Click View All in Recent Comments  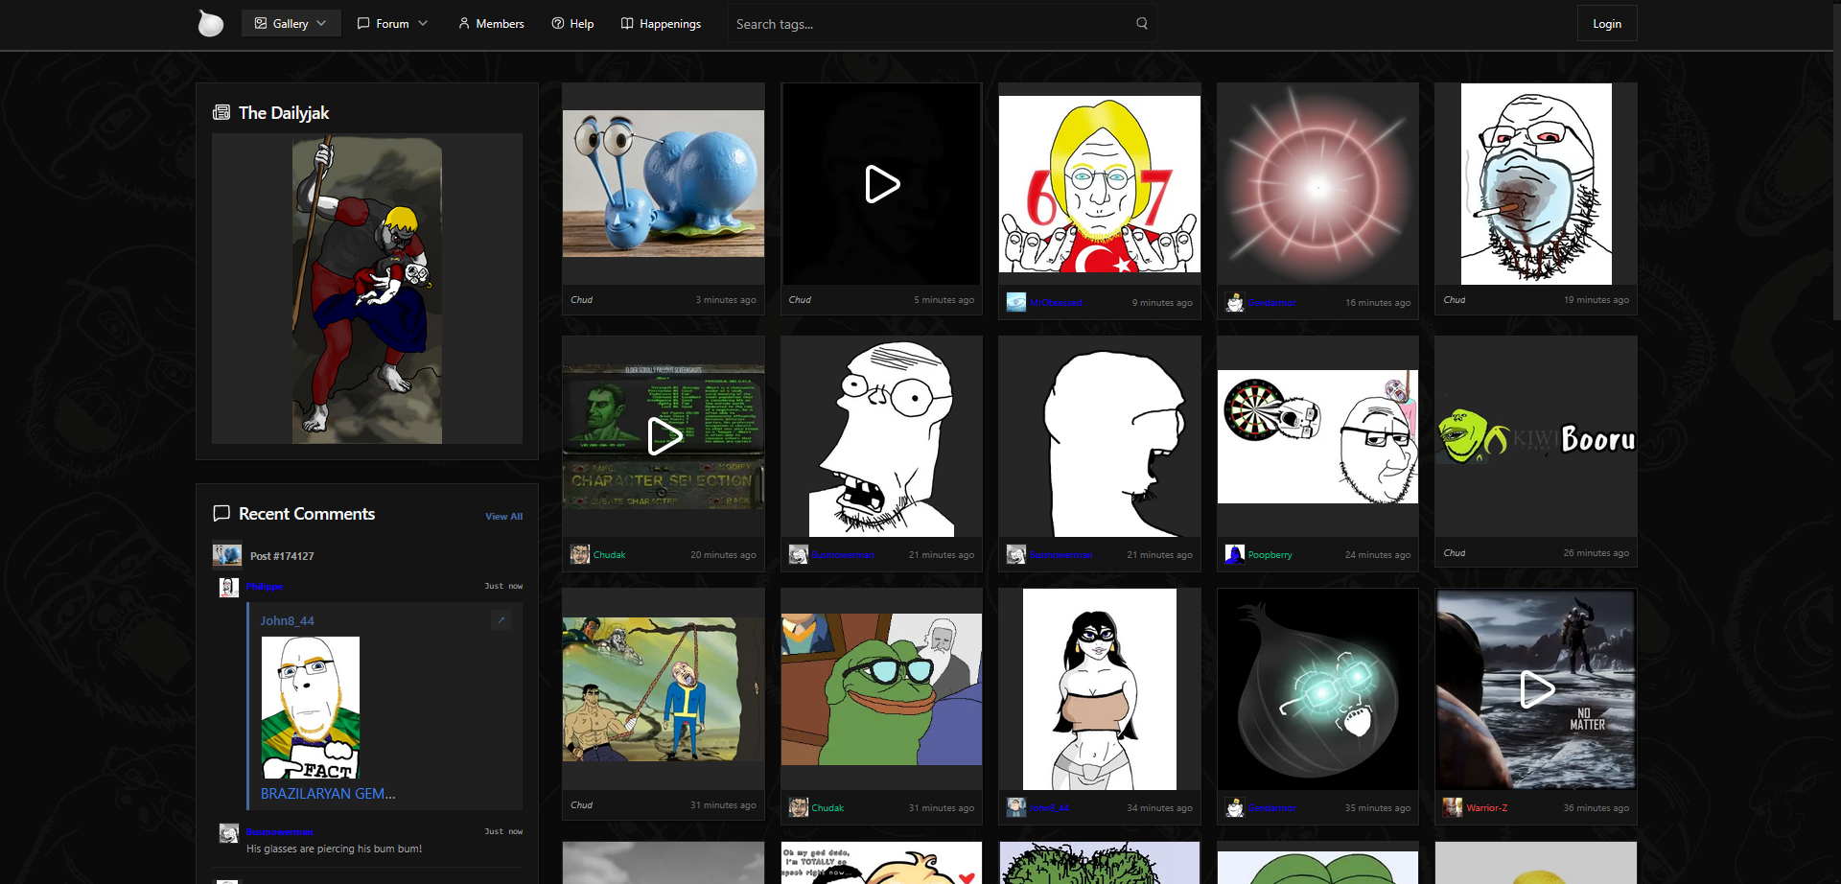503,517
